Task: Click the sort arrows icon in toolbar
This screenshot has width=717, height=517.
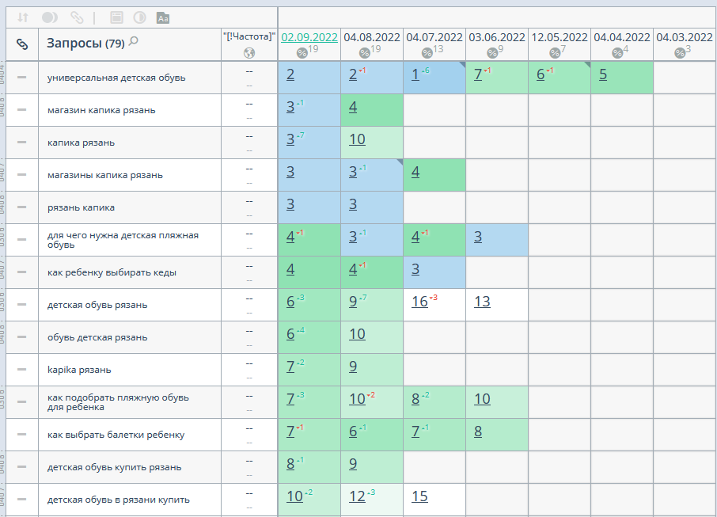Action: click(x=23, y=17)
